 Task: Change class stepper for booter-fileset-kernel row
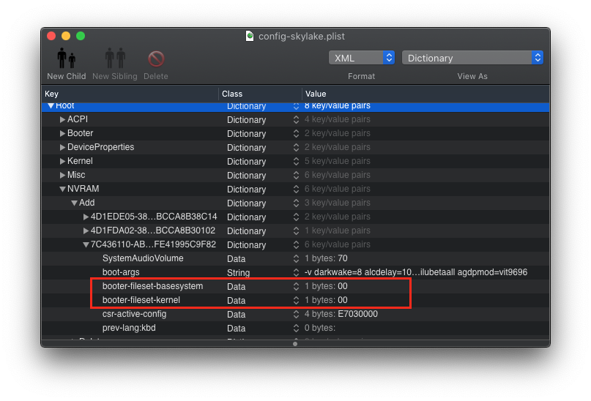click(x=296, y=301)
